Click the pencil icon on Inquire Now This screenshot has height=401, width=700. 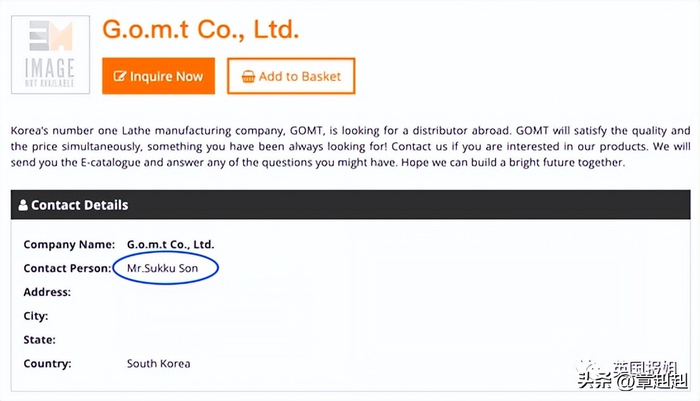[120, 77]
